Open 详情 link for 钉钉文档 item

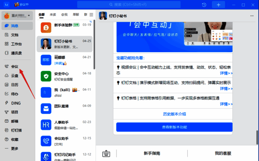(x=226, y=88)
